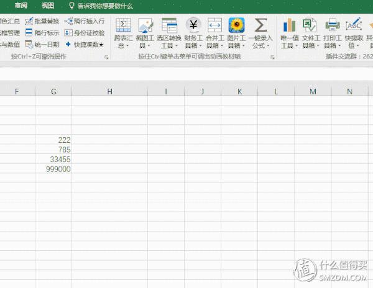The width and height of the screenshot is (373, 288).
Task: Run the 身份证校验 ID check tool
Action: tap(68, 33)
